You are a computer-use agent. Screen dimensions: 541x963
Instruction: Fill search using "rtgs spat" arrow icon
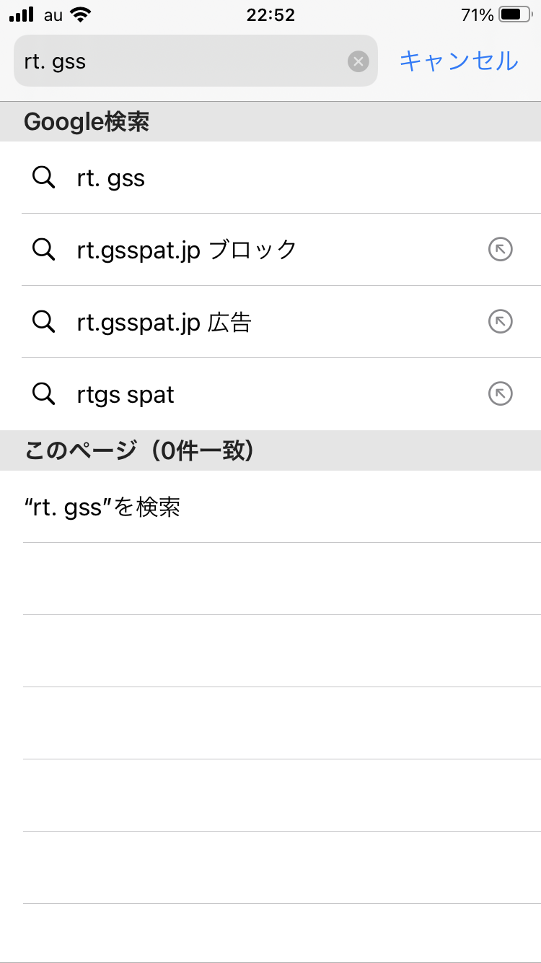(500, 394)
